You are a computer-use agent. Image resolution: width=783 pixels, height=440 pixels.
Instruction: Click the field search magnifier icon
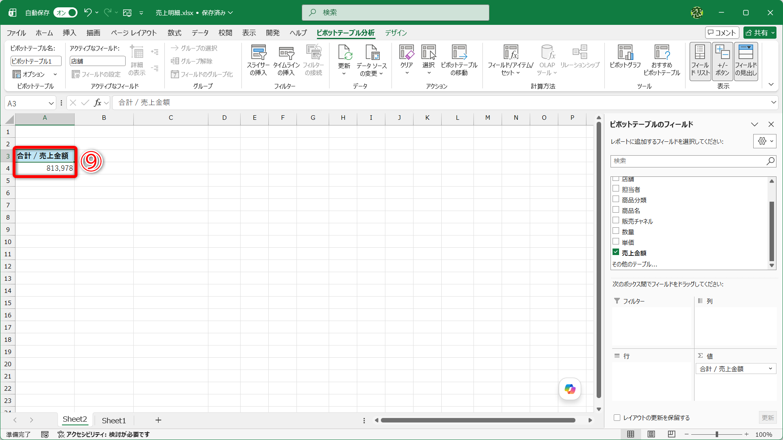pos(770,161)
